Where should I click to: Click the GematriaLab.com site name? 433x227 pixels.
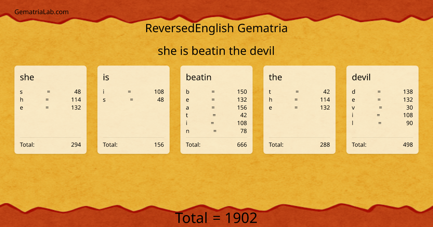[x=41, y=12]
